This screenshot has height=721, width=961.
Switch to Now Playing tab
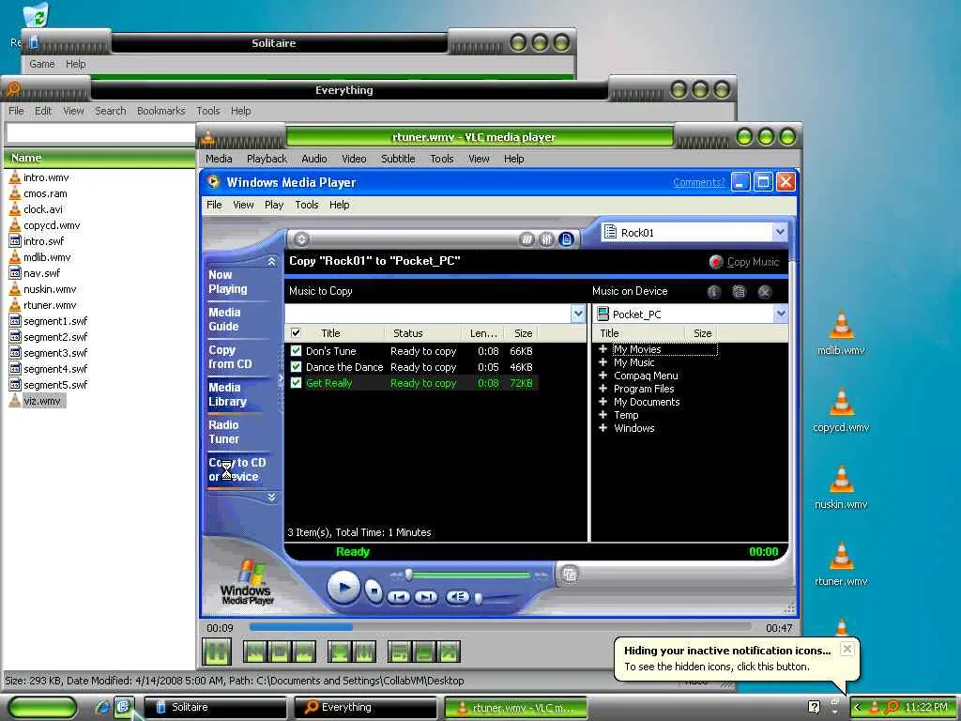pyautogui.click(x=228, y=282)
